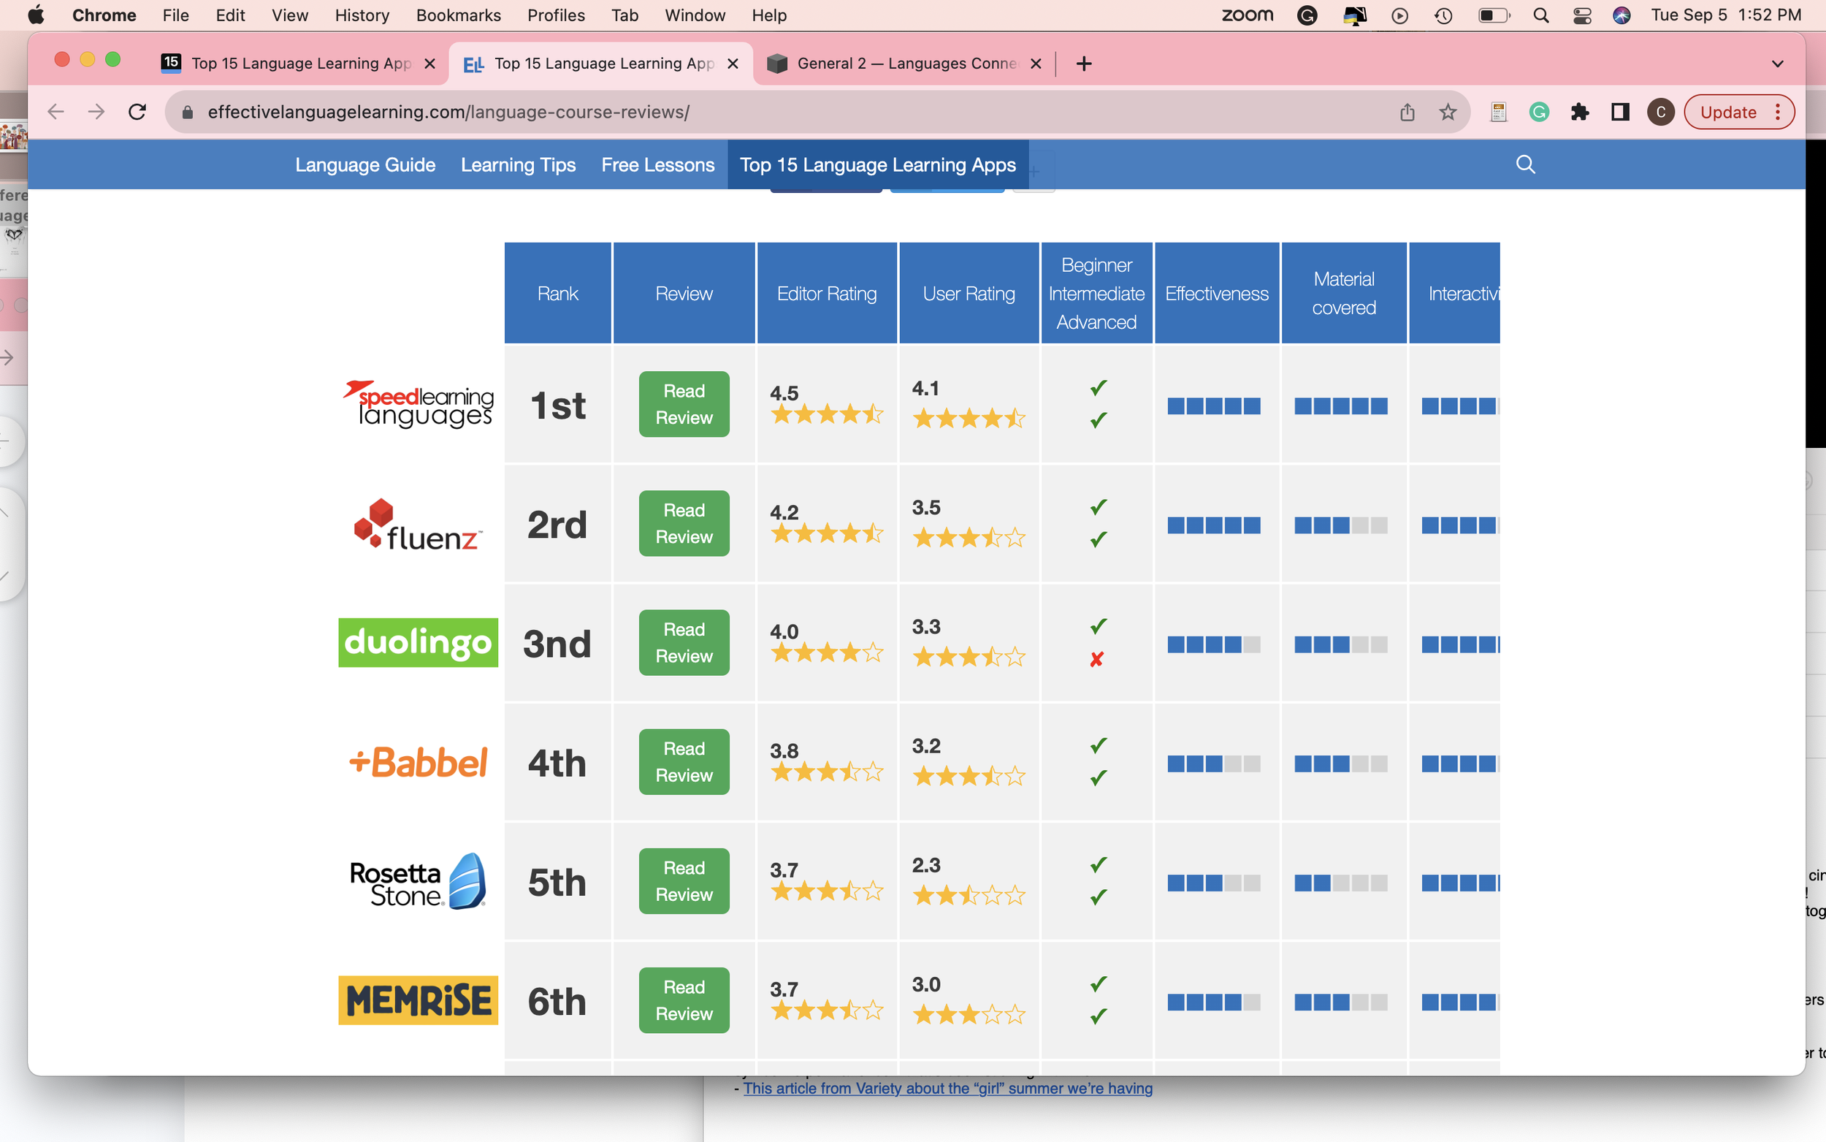Click the Grammarly extension icon

coord(1538,113)
